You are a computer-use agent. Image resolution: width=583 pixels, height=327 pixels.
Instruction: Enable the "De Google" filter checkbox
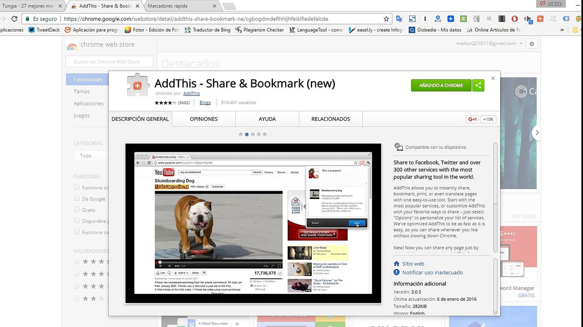point(77,198)
